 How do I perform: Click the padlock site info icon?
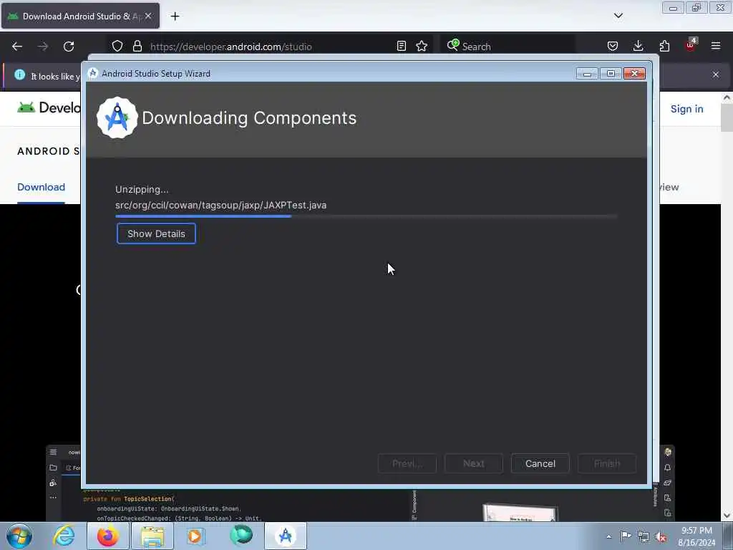(x=137, y=47)
